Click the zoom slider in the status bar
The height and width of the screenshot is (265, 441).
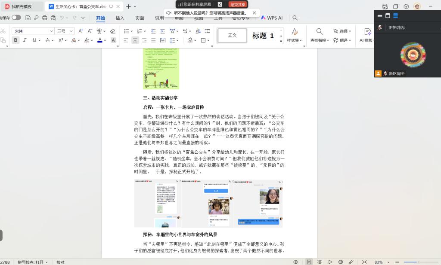pos(412,262)
